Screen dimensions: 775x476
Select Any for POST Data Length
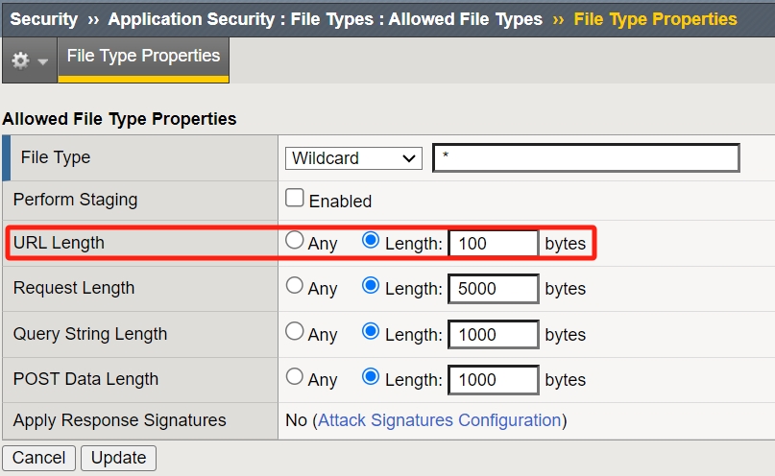[x=296, y=377]
